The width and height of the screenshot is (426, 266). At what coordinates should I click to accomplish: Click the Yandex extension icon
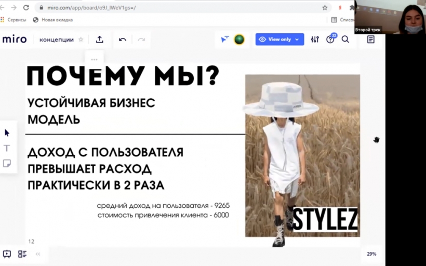point(340,8)
